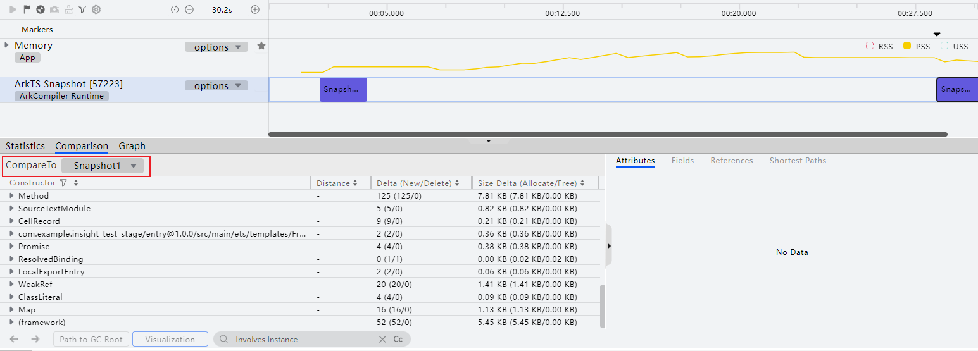This screenshot has height=351, width=978.
Task: Open Memory track options dropdown
Action: pyautogui.click(x=216, y=47)
